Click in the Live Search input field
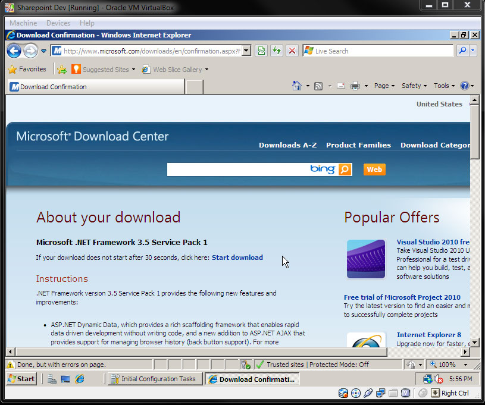 pos(383,51)
